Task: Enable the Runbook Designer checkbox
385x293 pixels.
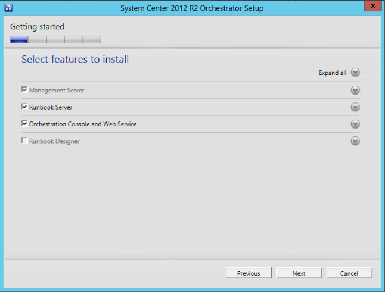Action: pyautogui.click(x=24, y=141)
